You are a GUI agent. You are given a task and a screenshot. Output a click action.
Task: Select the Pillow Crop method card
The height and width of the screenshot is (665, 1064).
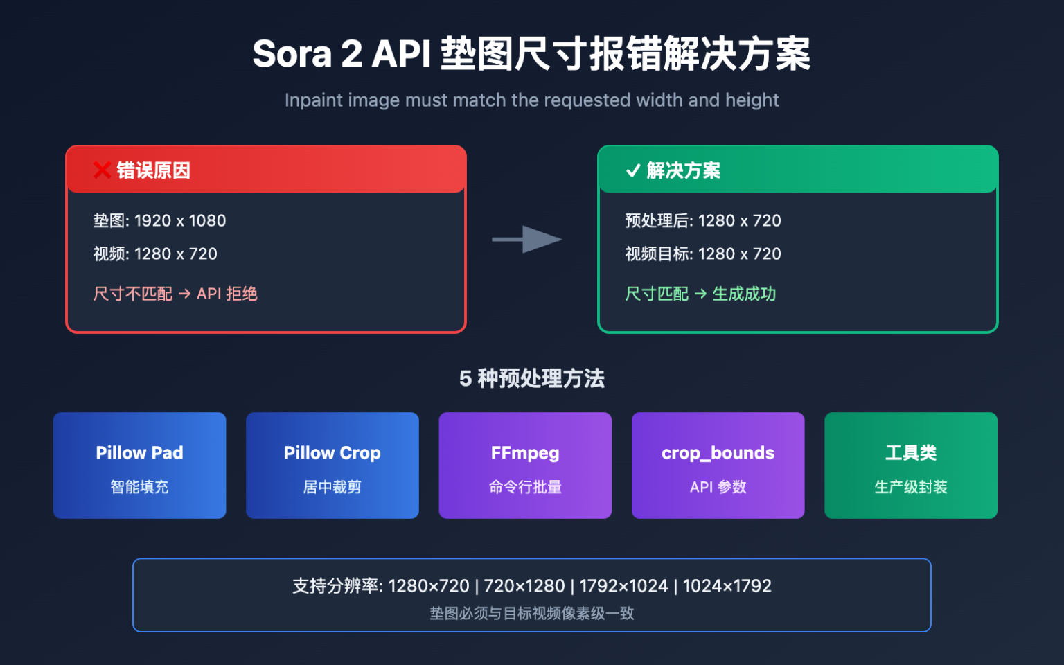(x=332, y=465)
